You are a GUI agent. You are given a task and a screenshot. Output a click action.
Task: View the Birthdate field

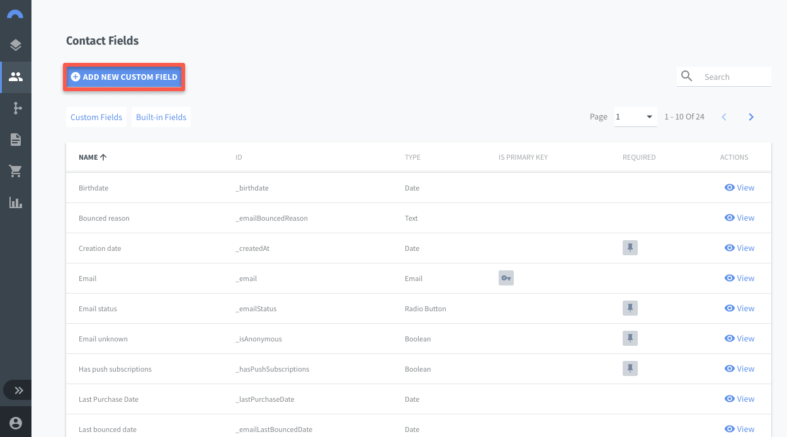(x=739, y=187)
